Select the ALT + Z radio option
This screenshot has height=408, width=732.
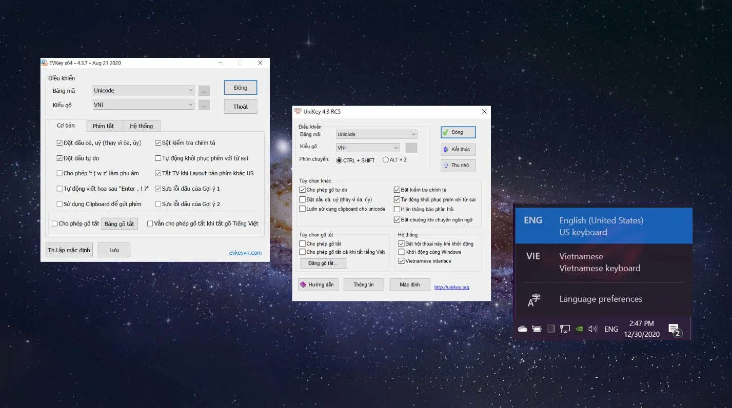(386, 160)
